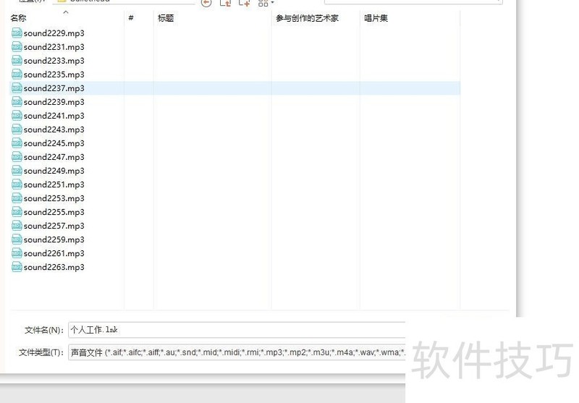Click the MP3 icon of sound2237.mp3
Viewport: 579px width, 403px height.
pos(17,88)
